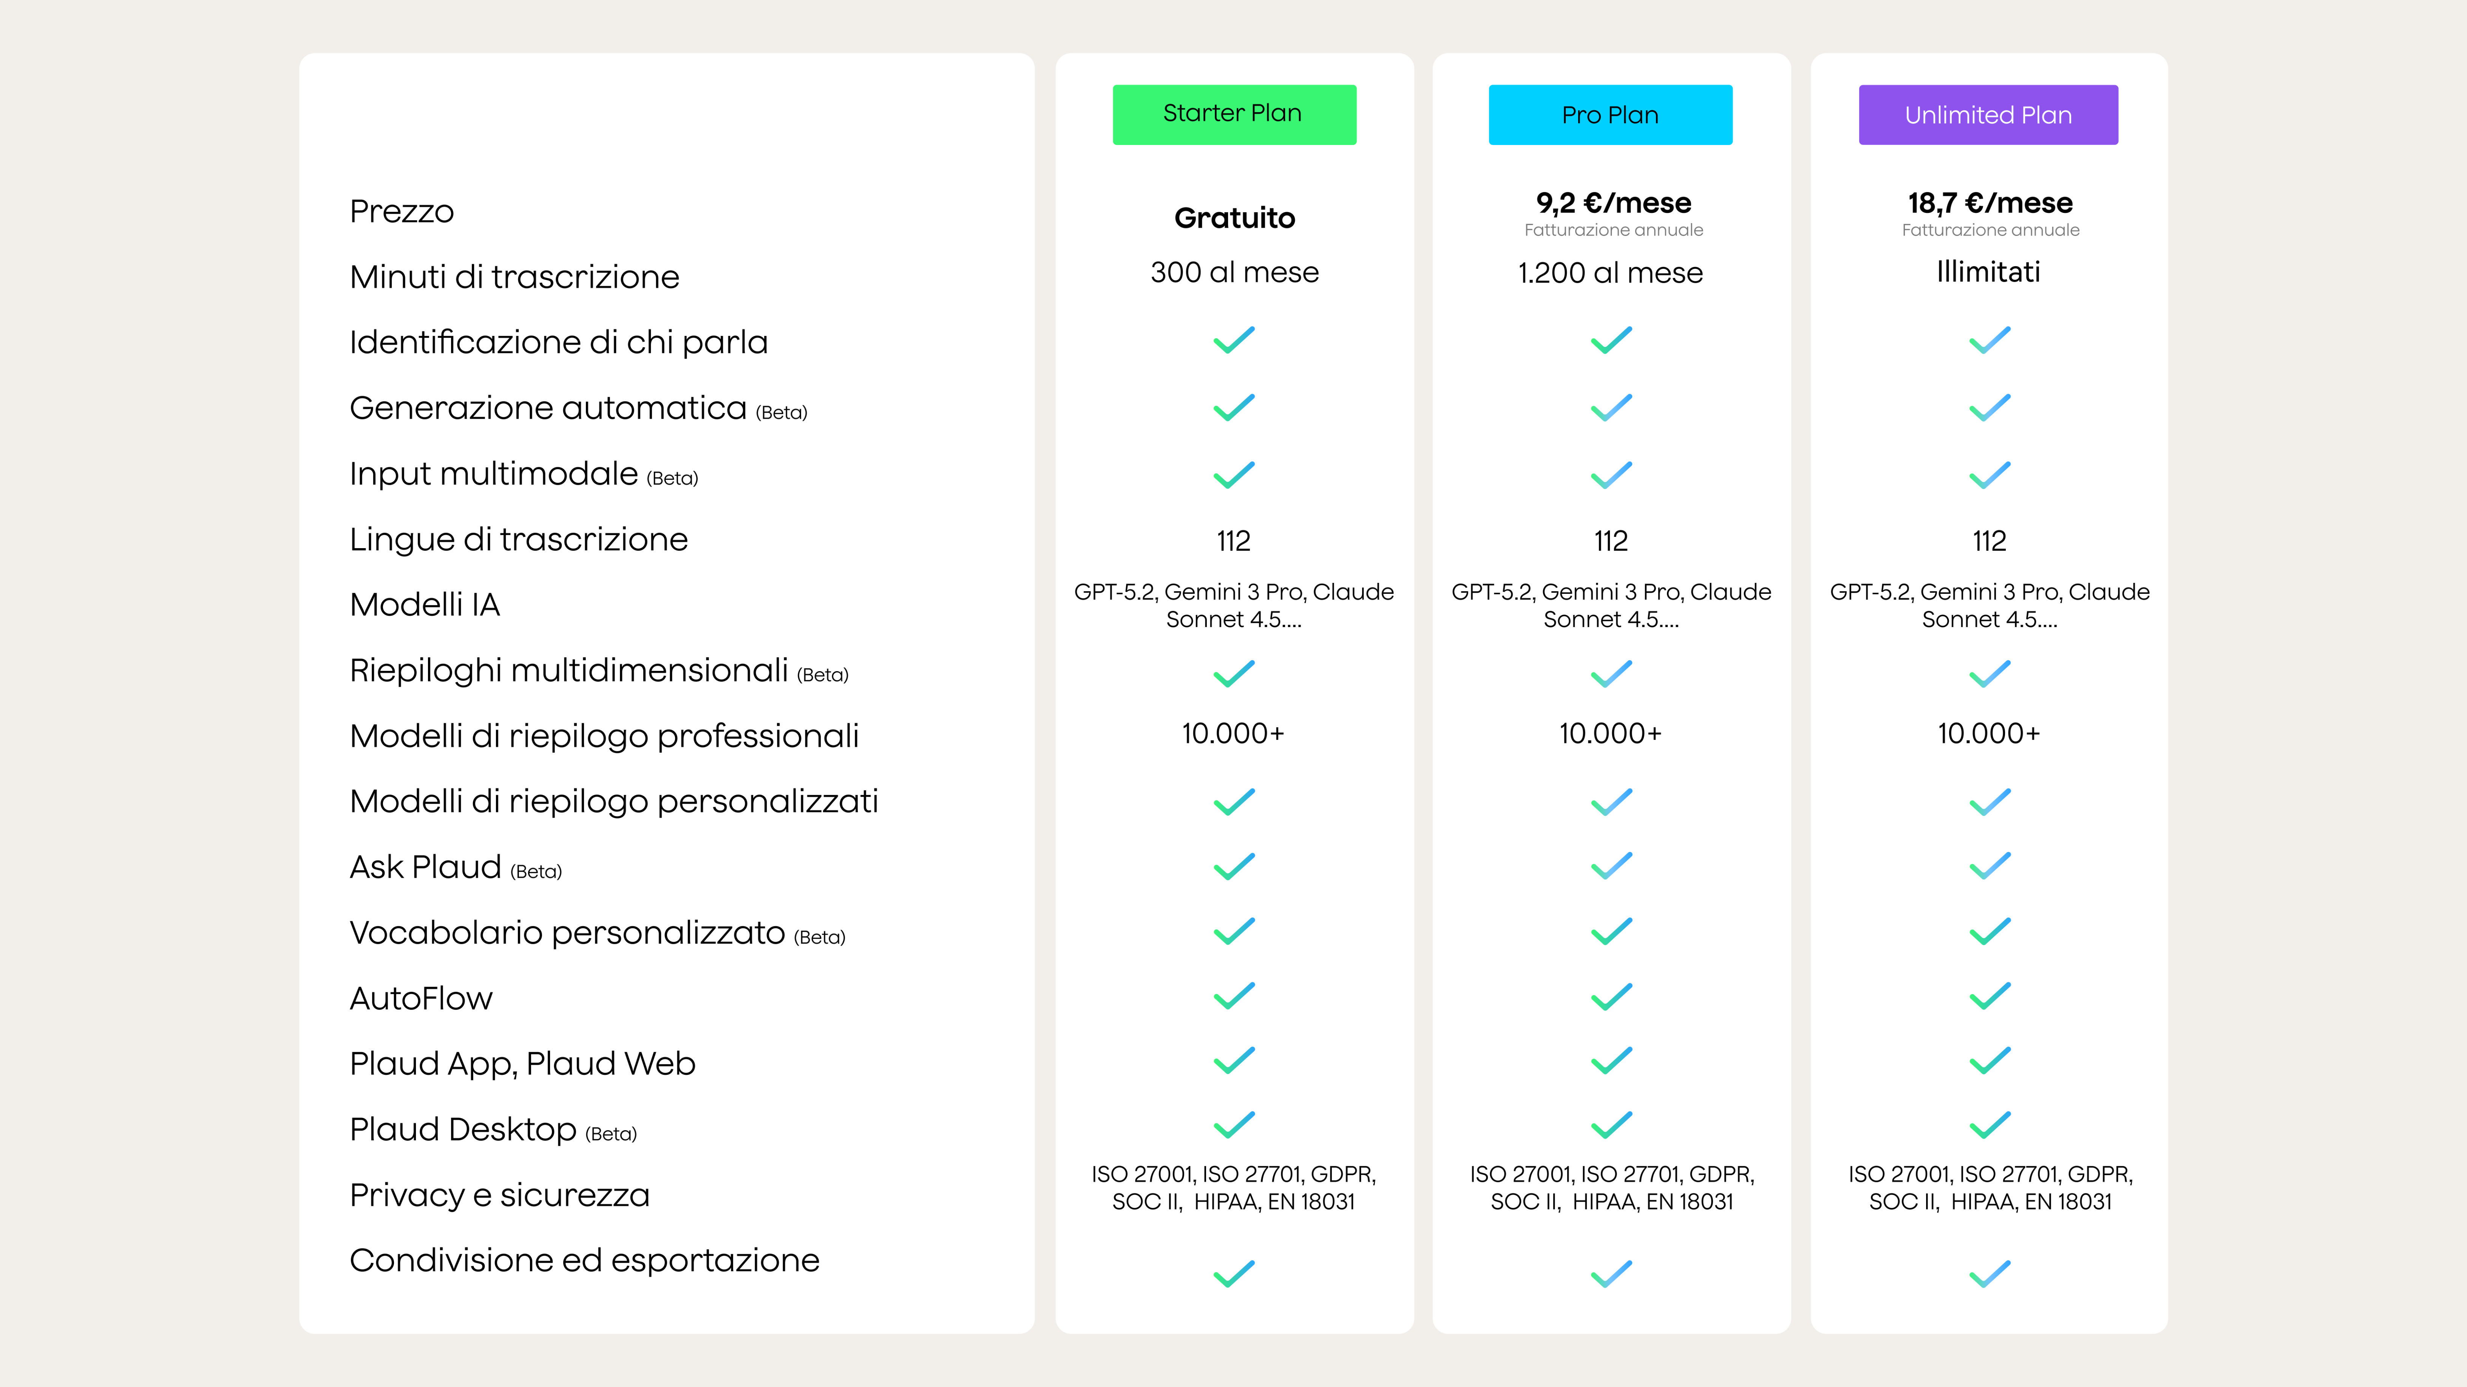This screenshot has width=2467, height=1387.
Task: Click Unlimited checkmark for AutoFlow row
Action: (x=1989, y=996)
